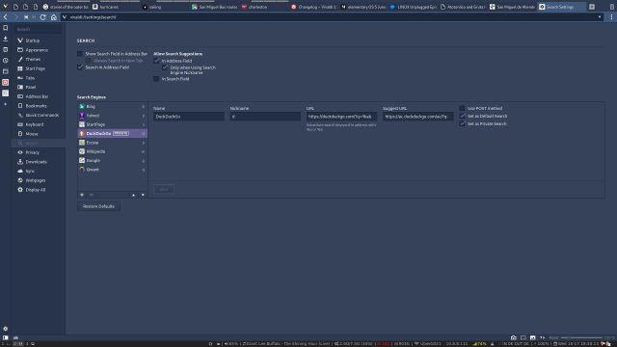
Task: Open the History clock panel icon
Action: pos(6,61)
